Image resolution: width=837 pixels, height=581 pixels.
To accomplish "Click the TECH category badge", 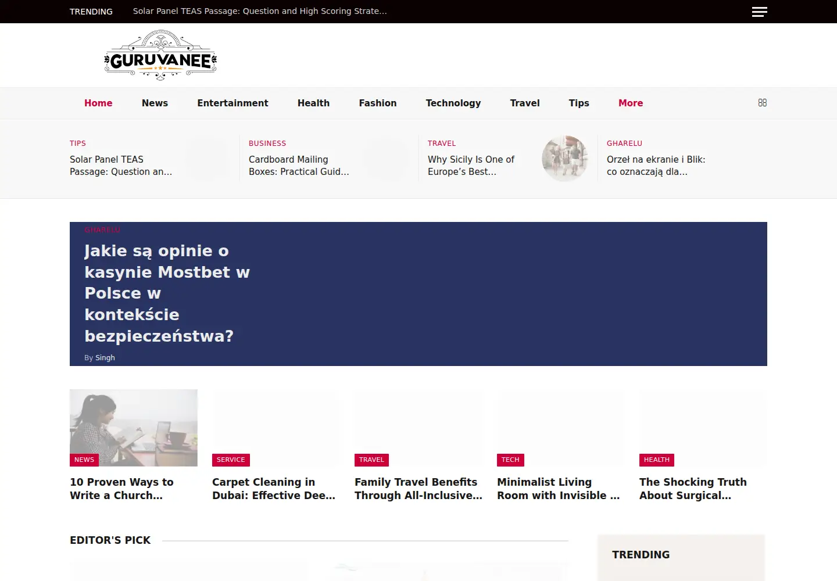I will (510, 460).
